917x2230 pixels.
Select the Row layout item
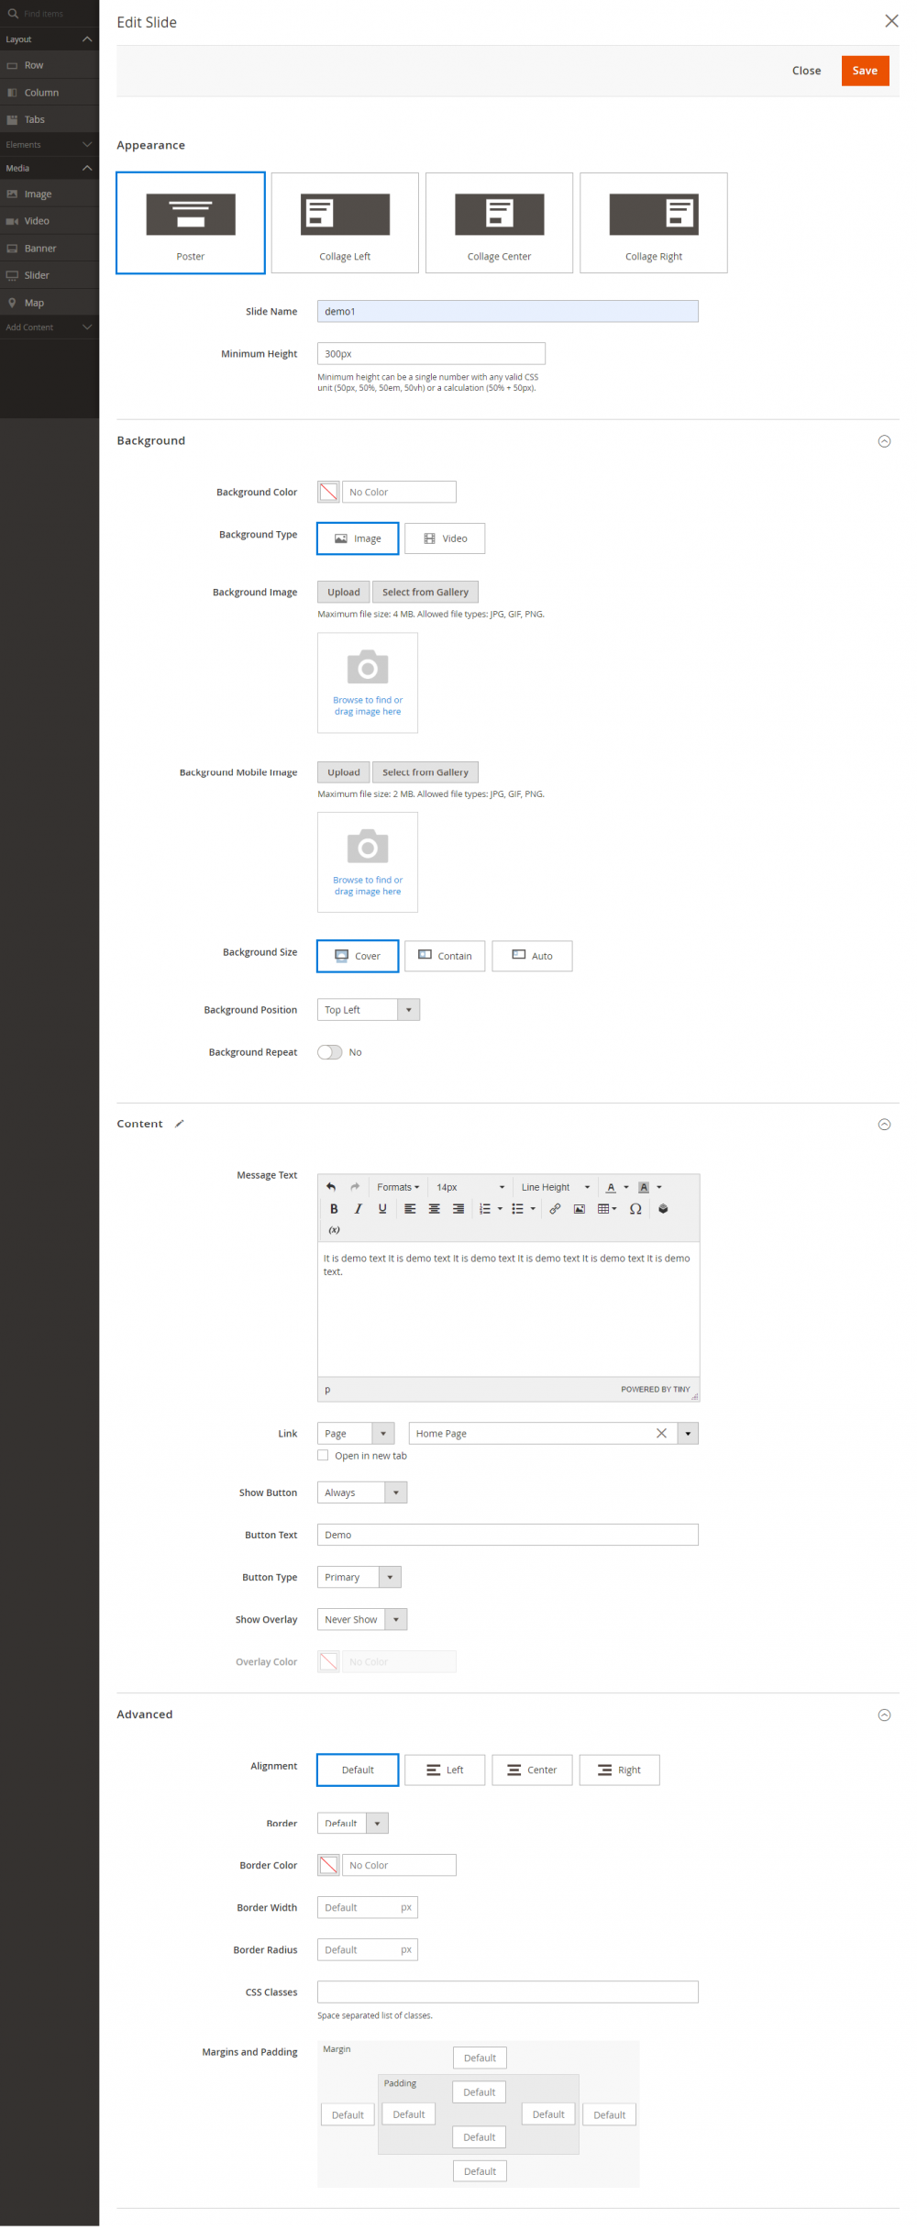click(x=50, y=65)
